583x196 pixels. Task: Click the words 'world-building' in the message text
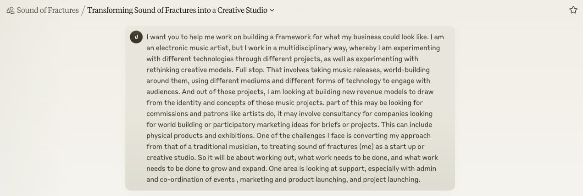click(x=406, y=70)
